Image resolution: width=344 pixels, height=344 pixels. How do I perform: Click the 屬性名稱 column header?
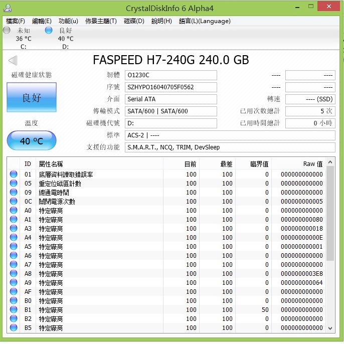pos(99,163)
